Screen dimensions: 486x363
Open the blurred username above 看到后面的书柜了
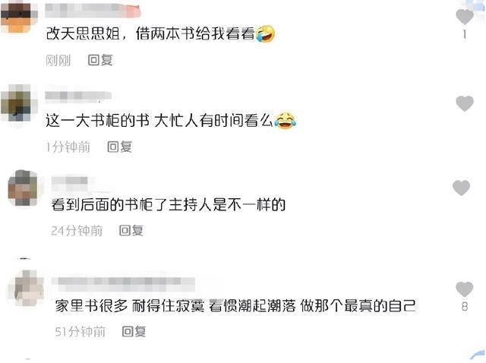coord(70,182)
